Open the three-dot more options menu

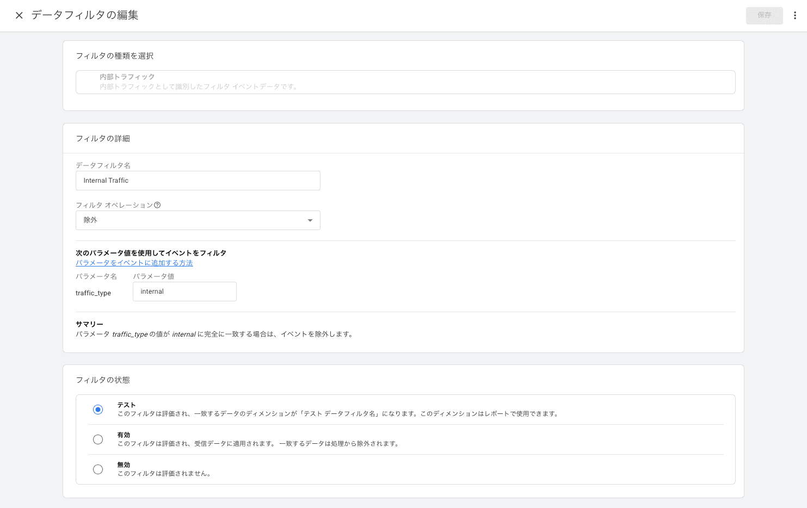[794, 15]
